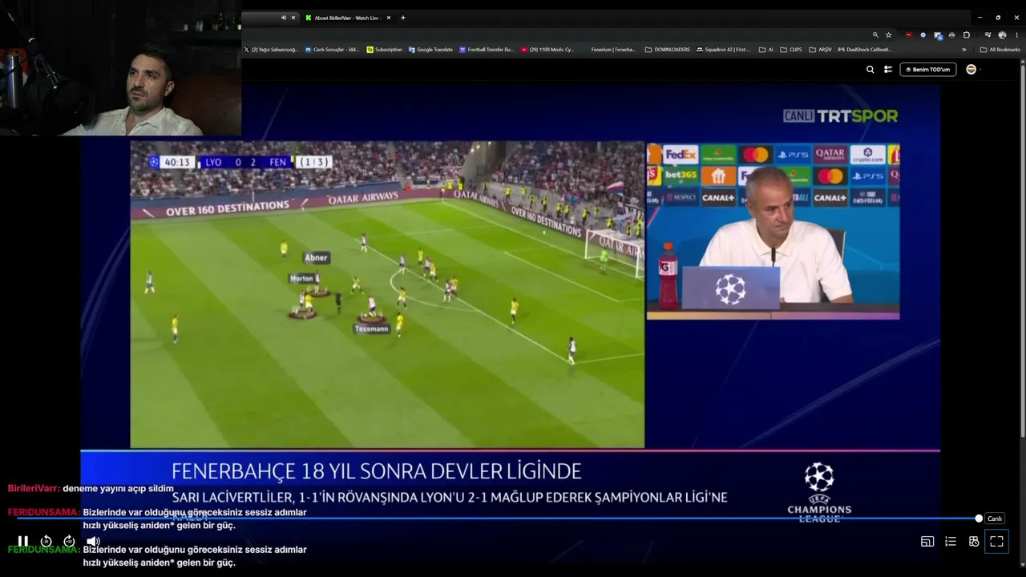1026x577 pixels.
Task: Open the Chrome profile avatar
Action: [x=1003, y=35]
